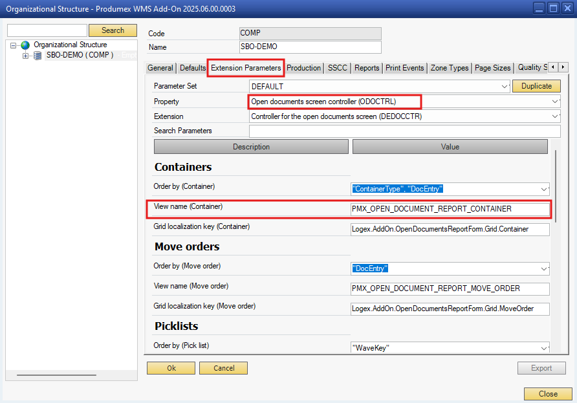Viewport: 577px width, 403px height.
Task: Click Ok to confirm the settings
Action: 171,367
